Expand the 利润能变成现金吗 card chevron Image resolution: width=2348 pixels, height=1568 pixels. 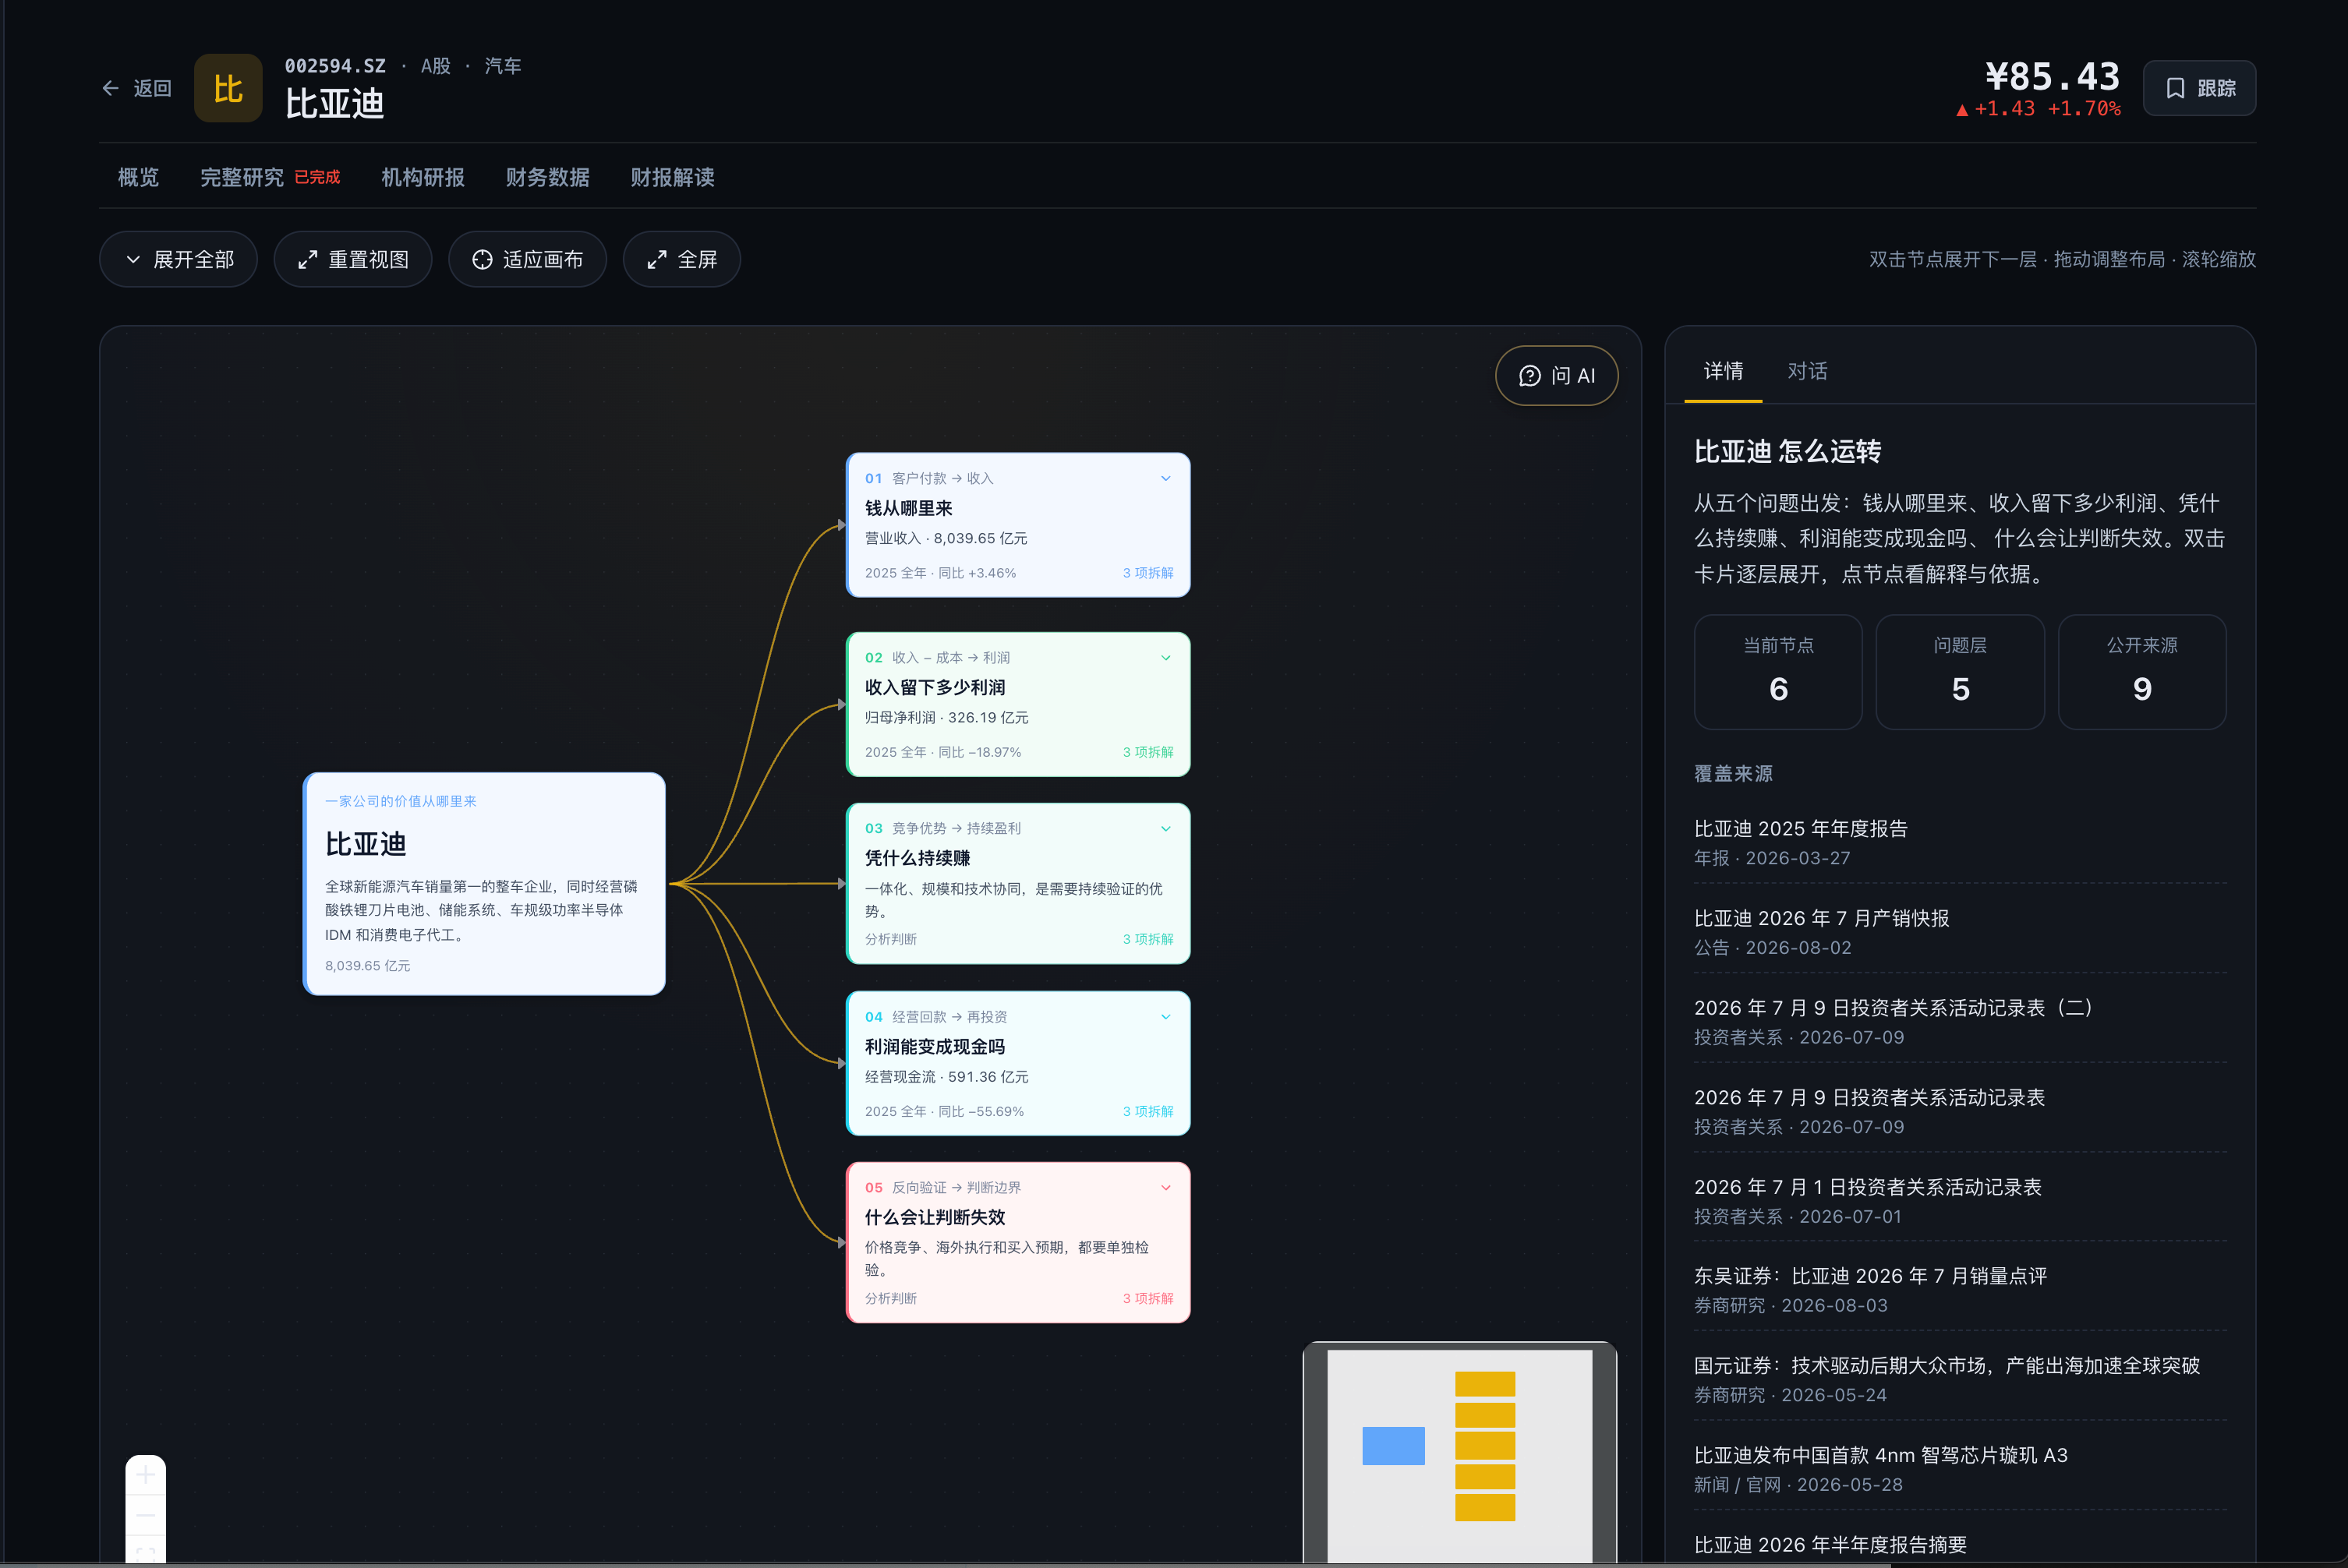[x=1165, y=1016]
